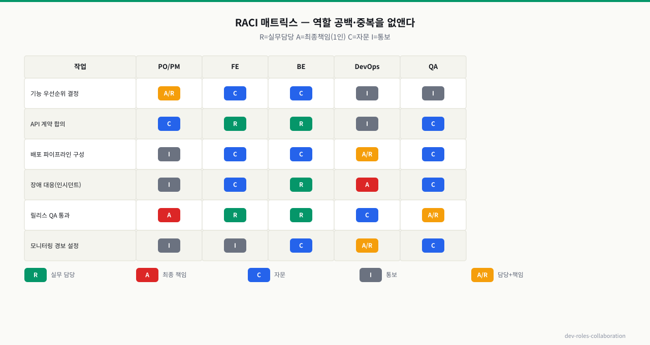The width and height of the screenshot is (650, 345).
Task: Select the 모니터링 경보 설정 row label
Action: coord(55,246)
